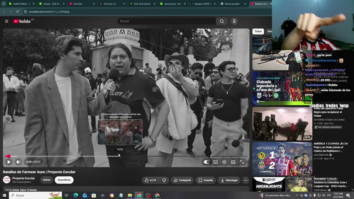The width and height of the screenshot is (354, 199).
Task: Open RESUMEN Y GOLES América vs Columbus title
Action: 330,182
